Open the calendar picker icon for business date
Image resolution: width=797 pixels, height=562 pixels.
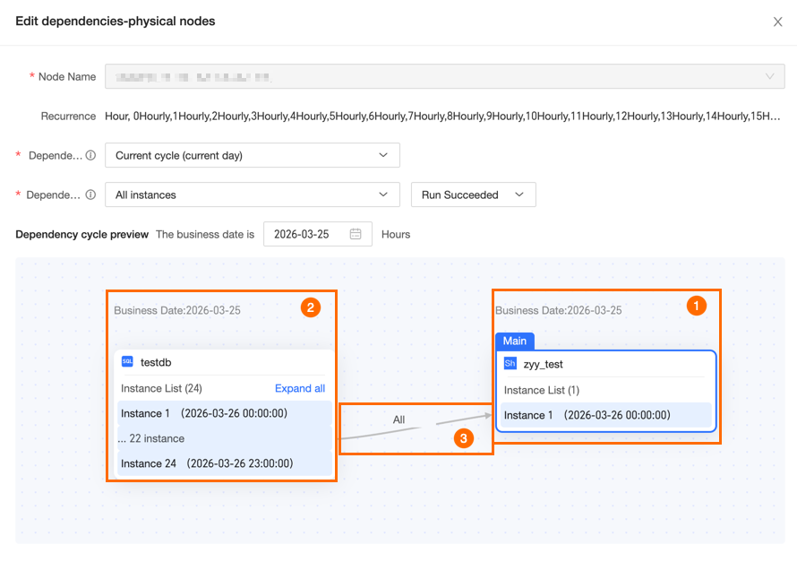click(356, 234)
